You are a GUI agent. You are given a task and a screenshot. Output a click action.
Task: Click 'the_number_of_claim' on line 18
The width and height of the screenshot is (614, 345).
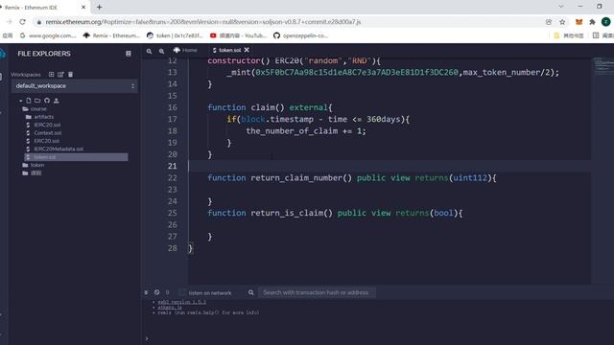coord(292,131)
